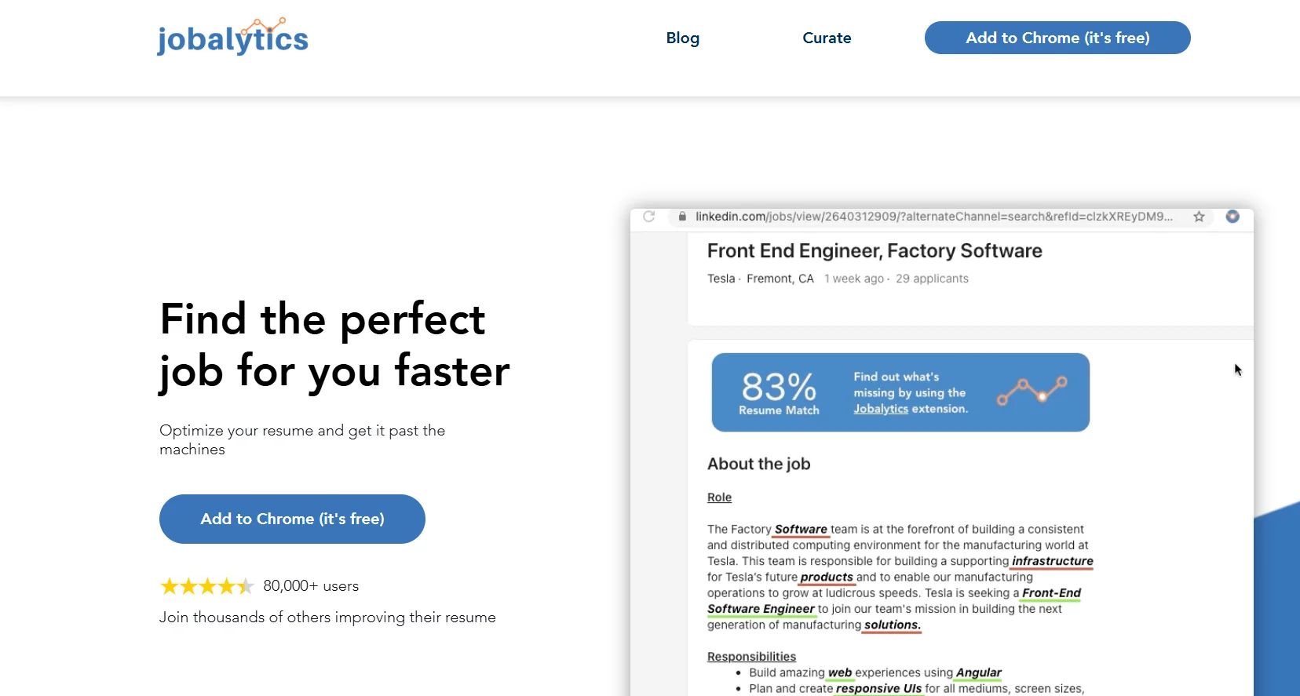The image size is (1300, 696).
Task: Click the padlock icon beside linkedin URL
Action: click(682, 217)
